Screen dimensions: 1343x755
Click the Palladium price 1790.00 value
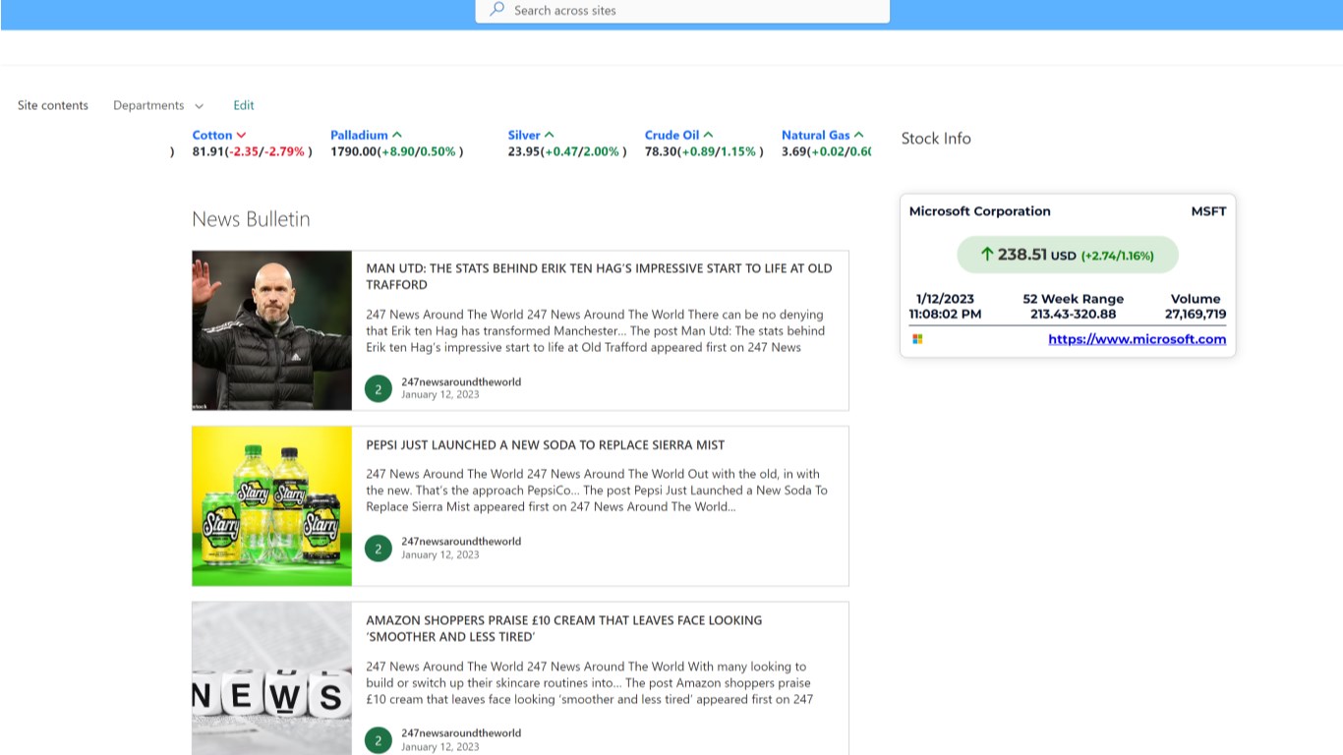(354, 151)
